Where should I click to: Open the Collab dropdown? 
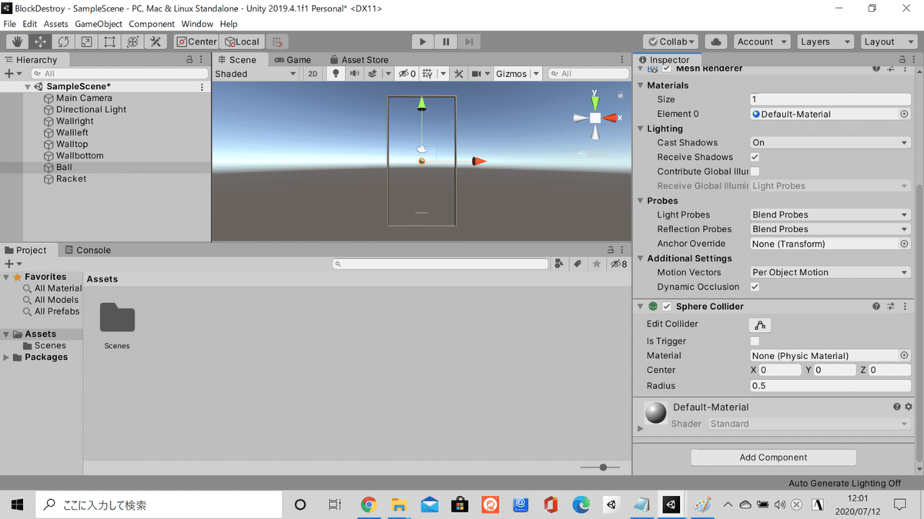click(671, 42)
